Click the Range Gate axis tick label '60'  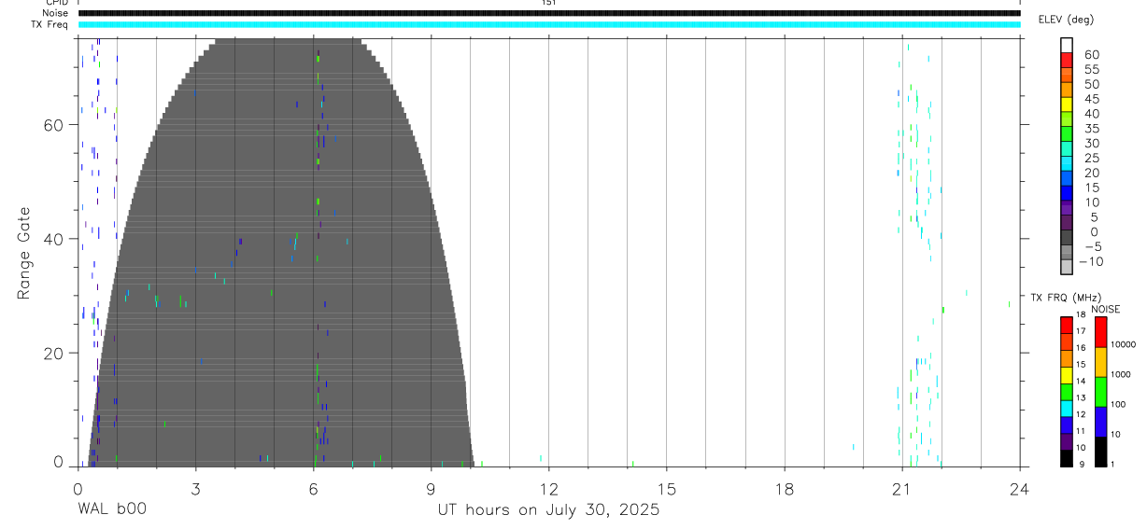point(54,125)
